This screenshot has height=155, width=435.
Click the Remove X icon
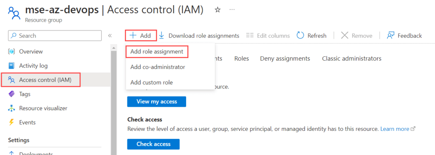pyautogui.click(x=344, y=36)
